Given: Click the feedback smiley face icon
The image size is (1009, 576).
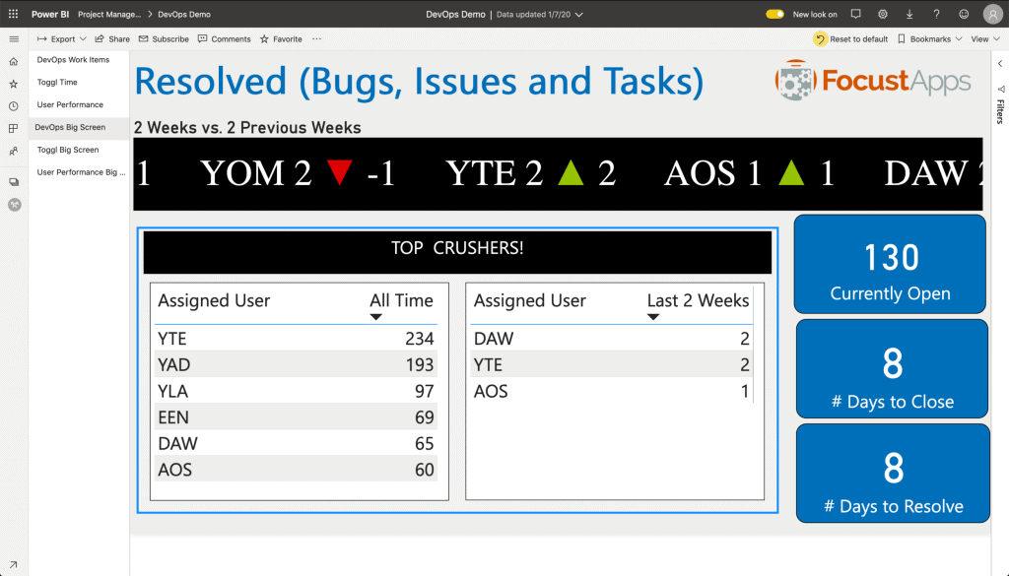Looking at the screenshot, I should point(963,15).
